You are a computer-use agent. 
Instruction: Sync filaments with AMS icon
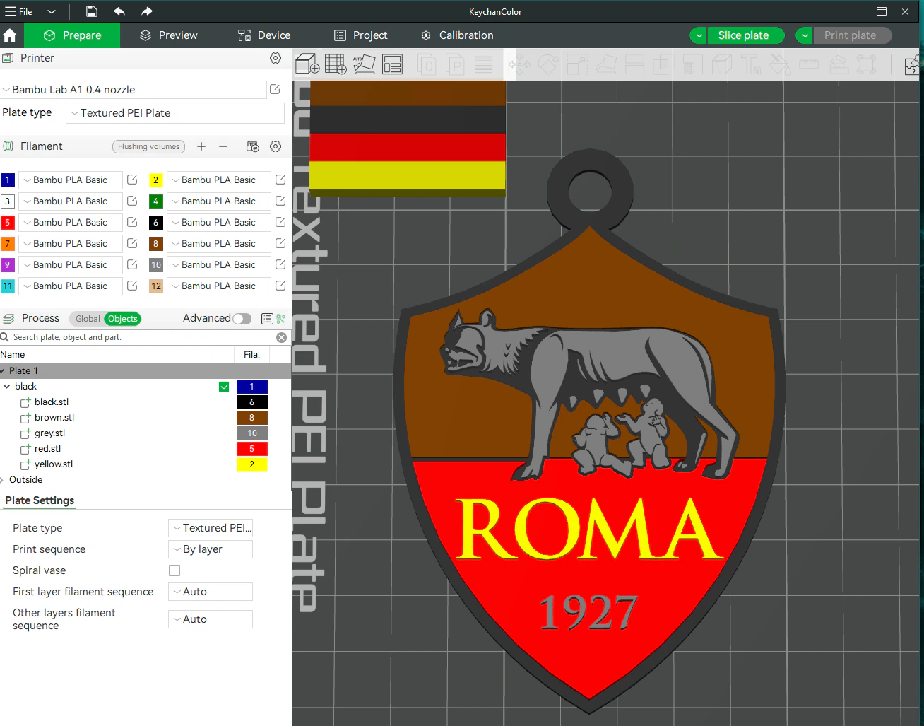coord(252,146)
